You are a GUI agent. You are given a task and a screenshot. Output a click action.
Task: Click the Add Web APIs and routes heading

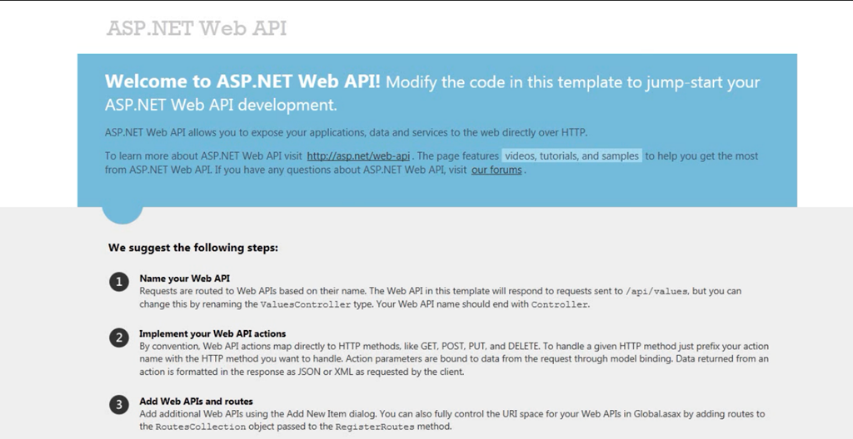click(x=196, y=402)
